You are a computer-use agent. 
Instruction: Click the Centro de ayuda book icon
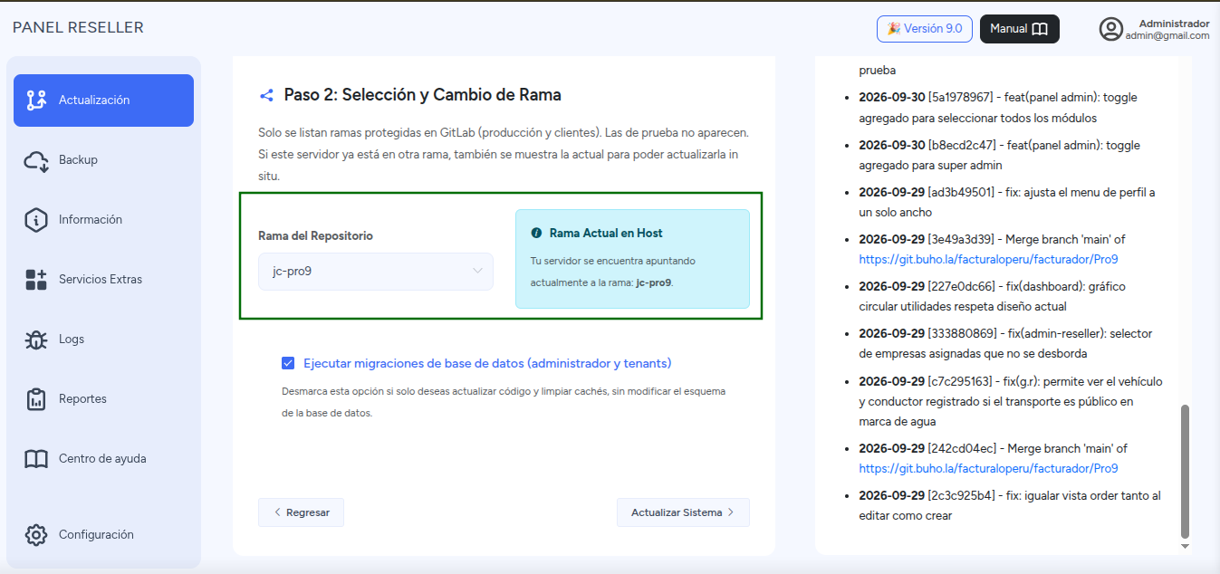coord(36,459)
